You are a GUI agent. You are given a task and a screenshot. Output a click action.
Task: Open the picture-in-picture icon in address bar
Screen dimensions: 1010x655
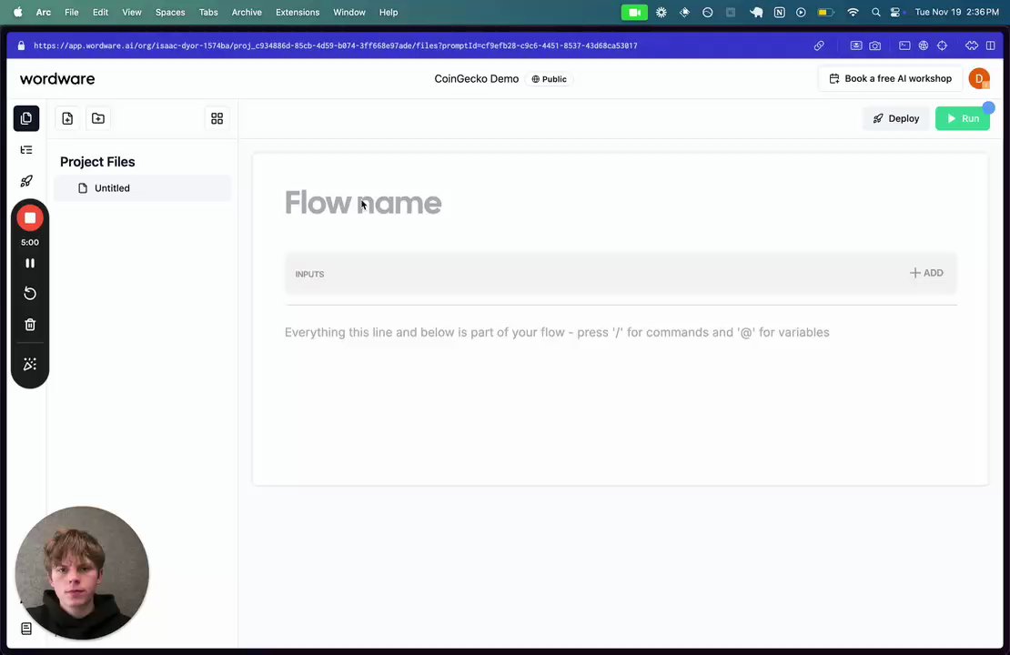tap(856, 45)
